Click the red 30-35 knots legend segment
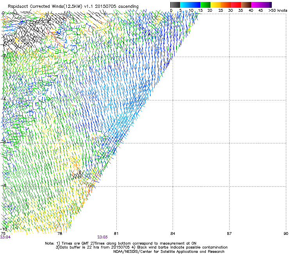The width and height of the screenshot is (289, 254). point(236,5)
